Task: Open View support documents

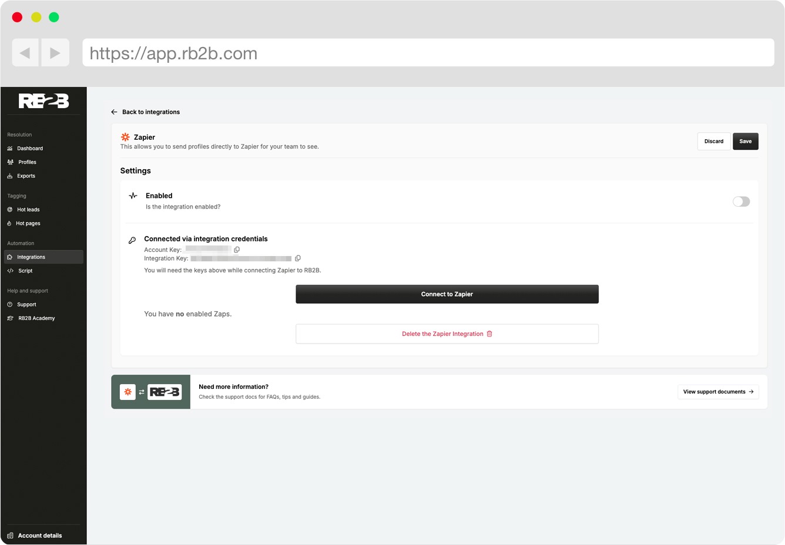Action: (718, 392)
